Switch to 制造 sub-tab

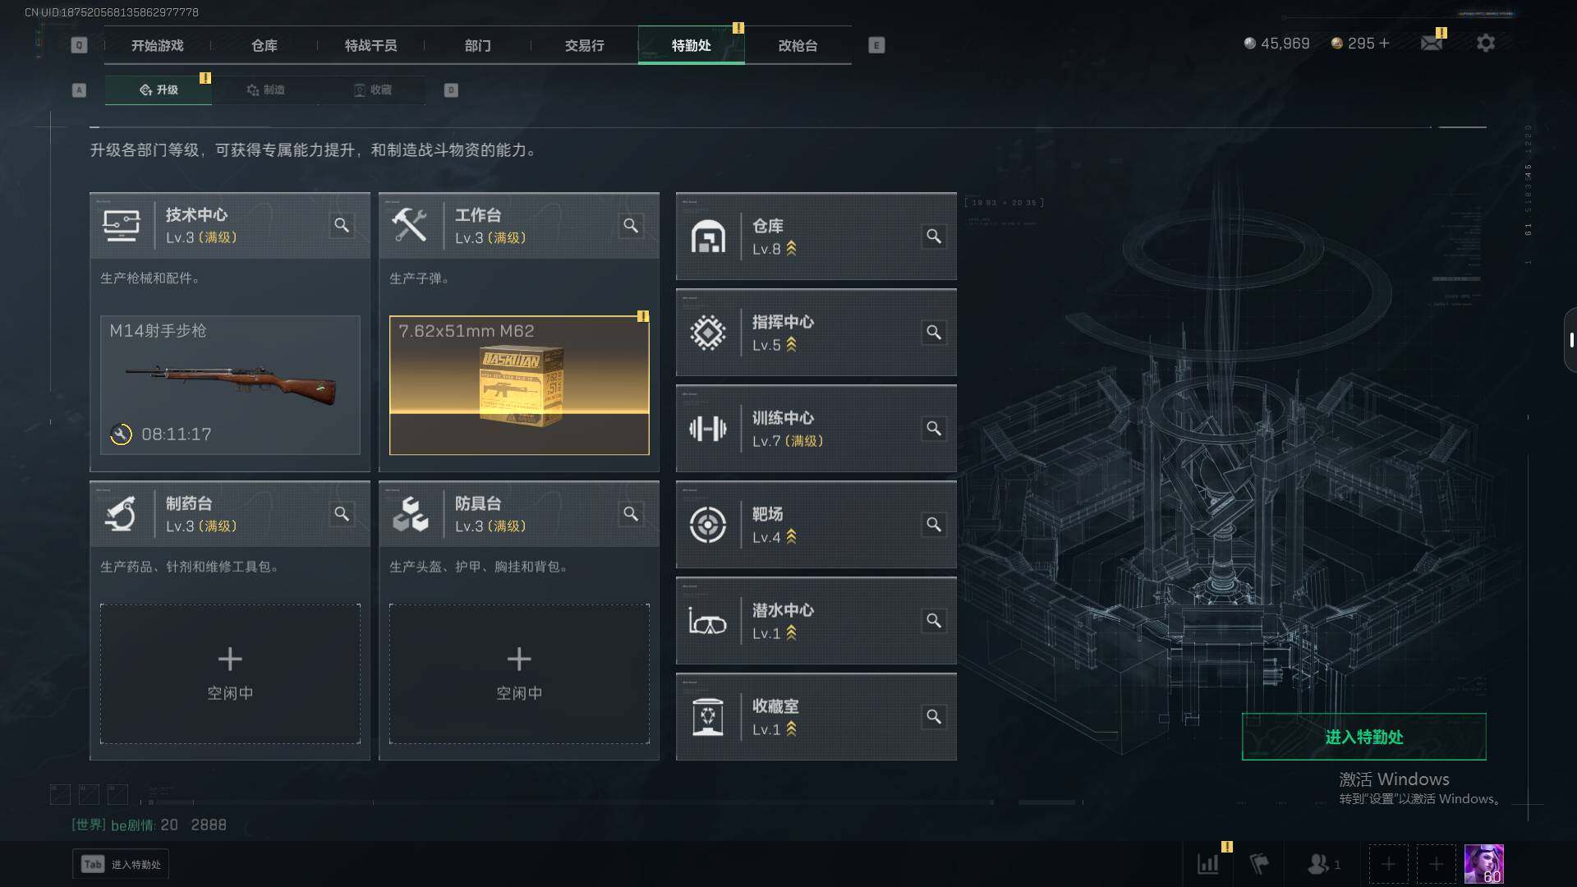pos(265,90)
